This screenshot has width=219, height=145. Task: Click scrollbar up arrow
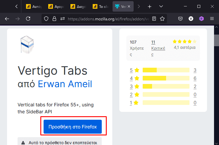[216, 27]
